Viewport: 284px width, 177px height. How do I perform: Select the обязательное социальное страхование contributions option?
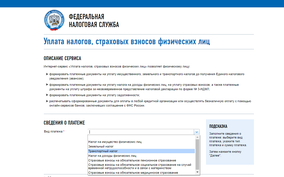[141, 167]
